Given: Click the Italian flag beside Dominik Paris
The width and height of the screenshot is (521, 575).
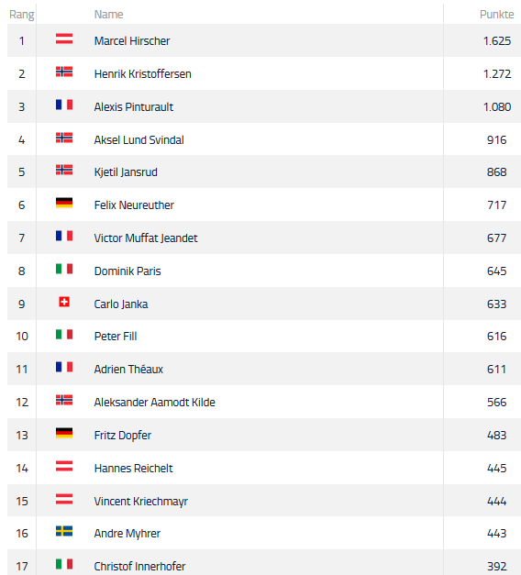Looking at the screenshot, I should coord(64,269).
